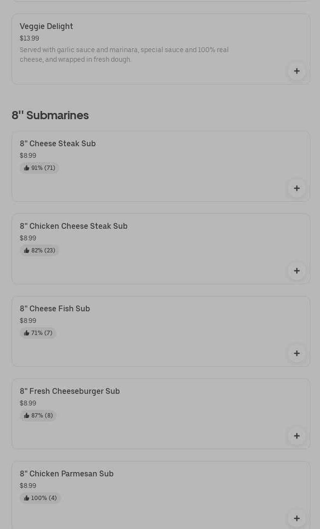Select the 87% (8) rating badge
Image resolution: width=320 pixels, height=529 pixels.
coord(38,416)
